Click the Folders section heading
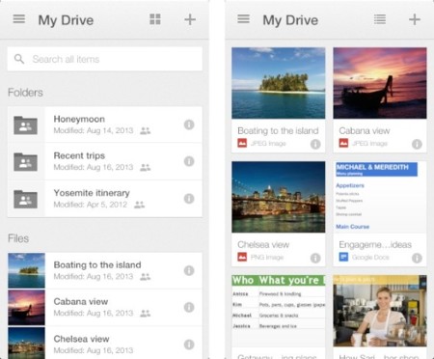Image resolution: width=434 pixels, height=359 pixels. pyautogui.click(x=25, y=93)
